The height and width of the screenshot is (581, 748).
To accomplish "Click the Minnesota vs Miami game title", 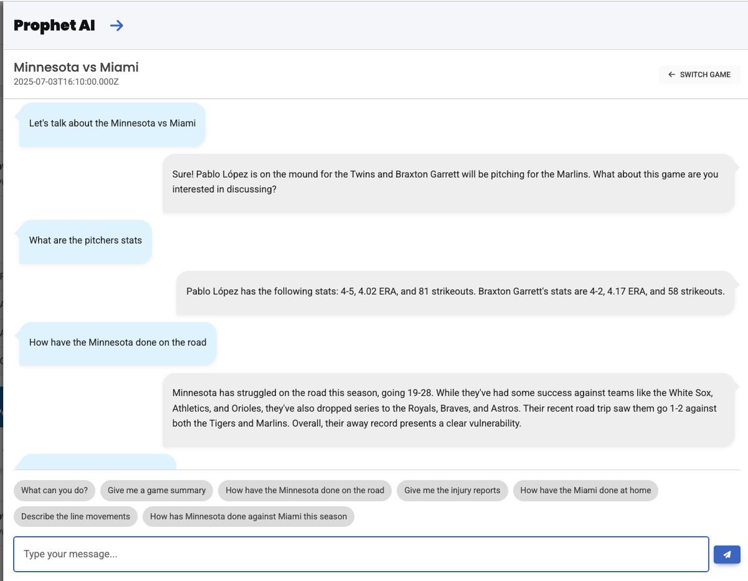I will [x=76, y=67].
